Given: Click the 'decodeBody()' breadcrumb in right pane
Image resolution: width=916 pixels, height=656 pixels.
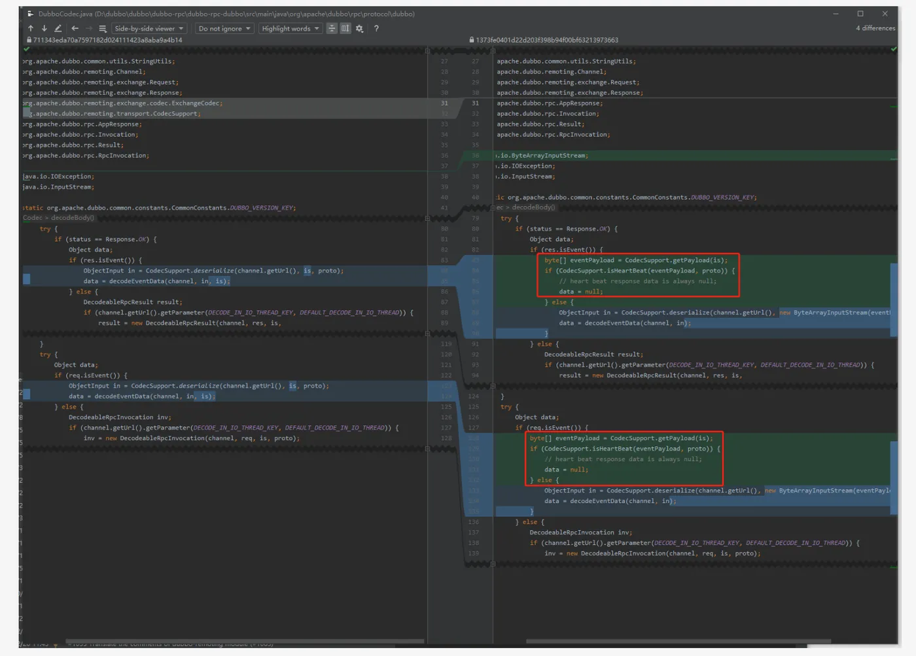Looking at the screenshot, I should [533, 207].
